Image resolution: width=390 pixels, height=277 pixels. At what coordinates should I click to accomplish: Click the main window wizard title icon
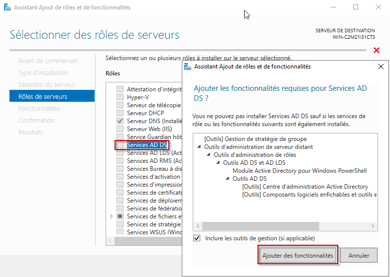tap(7, 7)
